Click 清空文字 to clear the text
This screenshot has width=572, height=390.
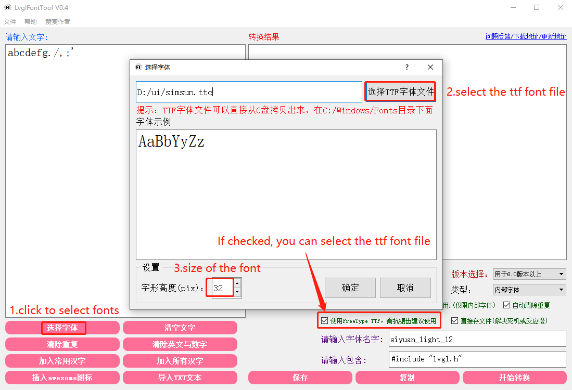tap(180, 328)
